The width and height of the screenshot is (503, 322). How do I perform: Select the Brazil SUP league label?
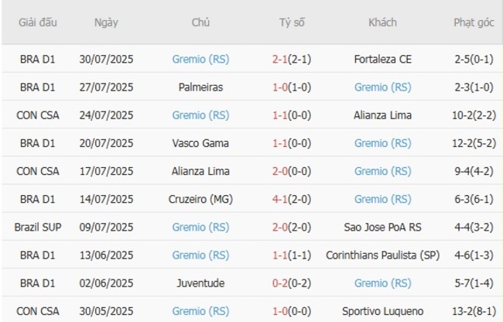38,227
